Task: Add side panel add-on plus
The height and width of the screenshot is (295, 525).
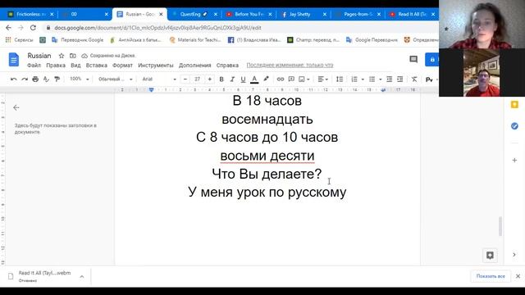Action: tap(514, 161)
